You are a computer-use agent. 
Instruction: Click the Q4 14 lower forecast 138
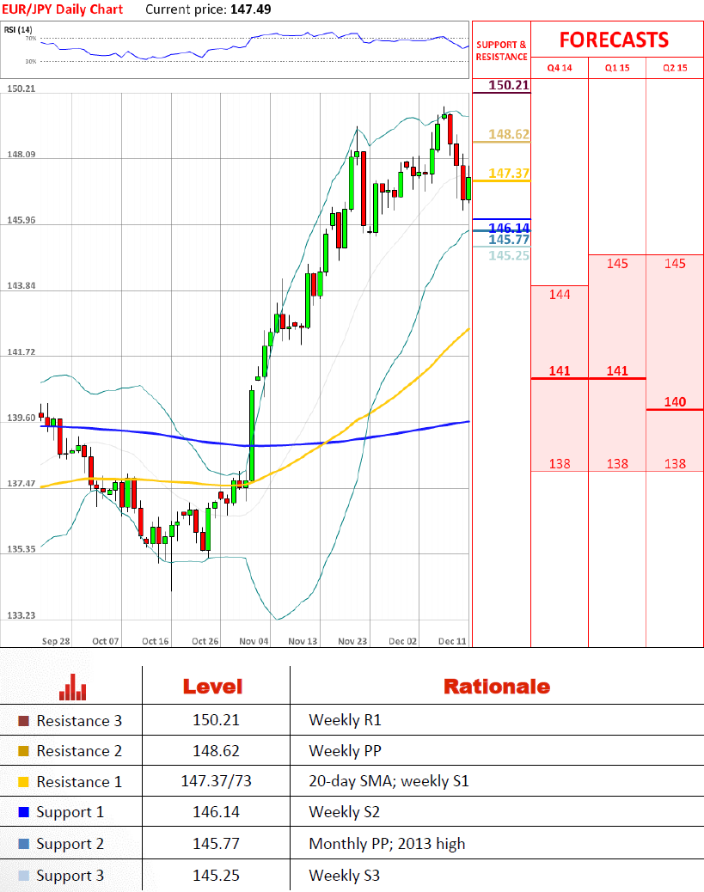click(560, 464)
